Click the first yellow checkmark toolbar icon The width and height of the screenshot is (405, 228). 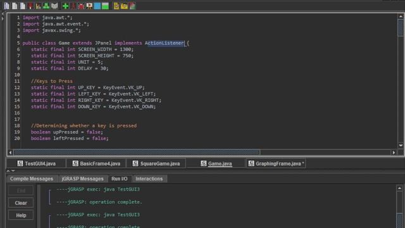116,6
